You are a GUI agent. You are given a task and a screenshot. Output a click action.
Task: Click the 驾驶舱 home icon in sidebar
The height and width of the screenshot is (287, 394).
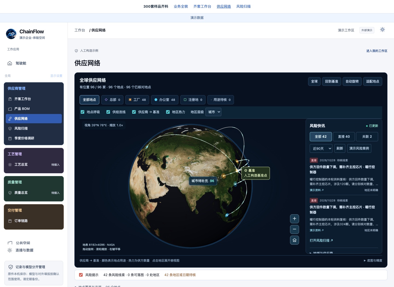point(10,63)
